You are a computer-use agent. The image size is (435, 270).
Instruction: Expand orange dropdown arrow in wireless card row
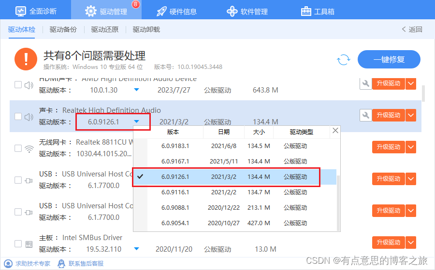[x=411, y=147]
